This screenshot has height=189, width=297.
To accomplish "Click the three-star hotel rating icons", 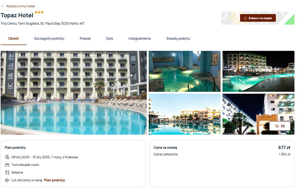I will 39,12.
